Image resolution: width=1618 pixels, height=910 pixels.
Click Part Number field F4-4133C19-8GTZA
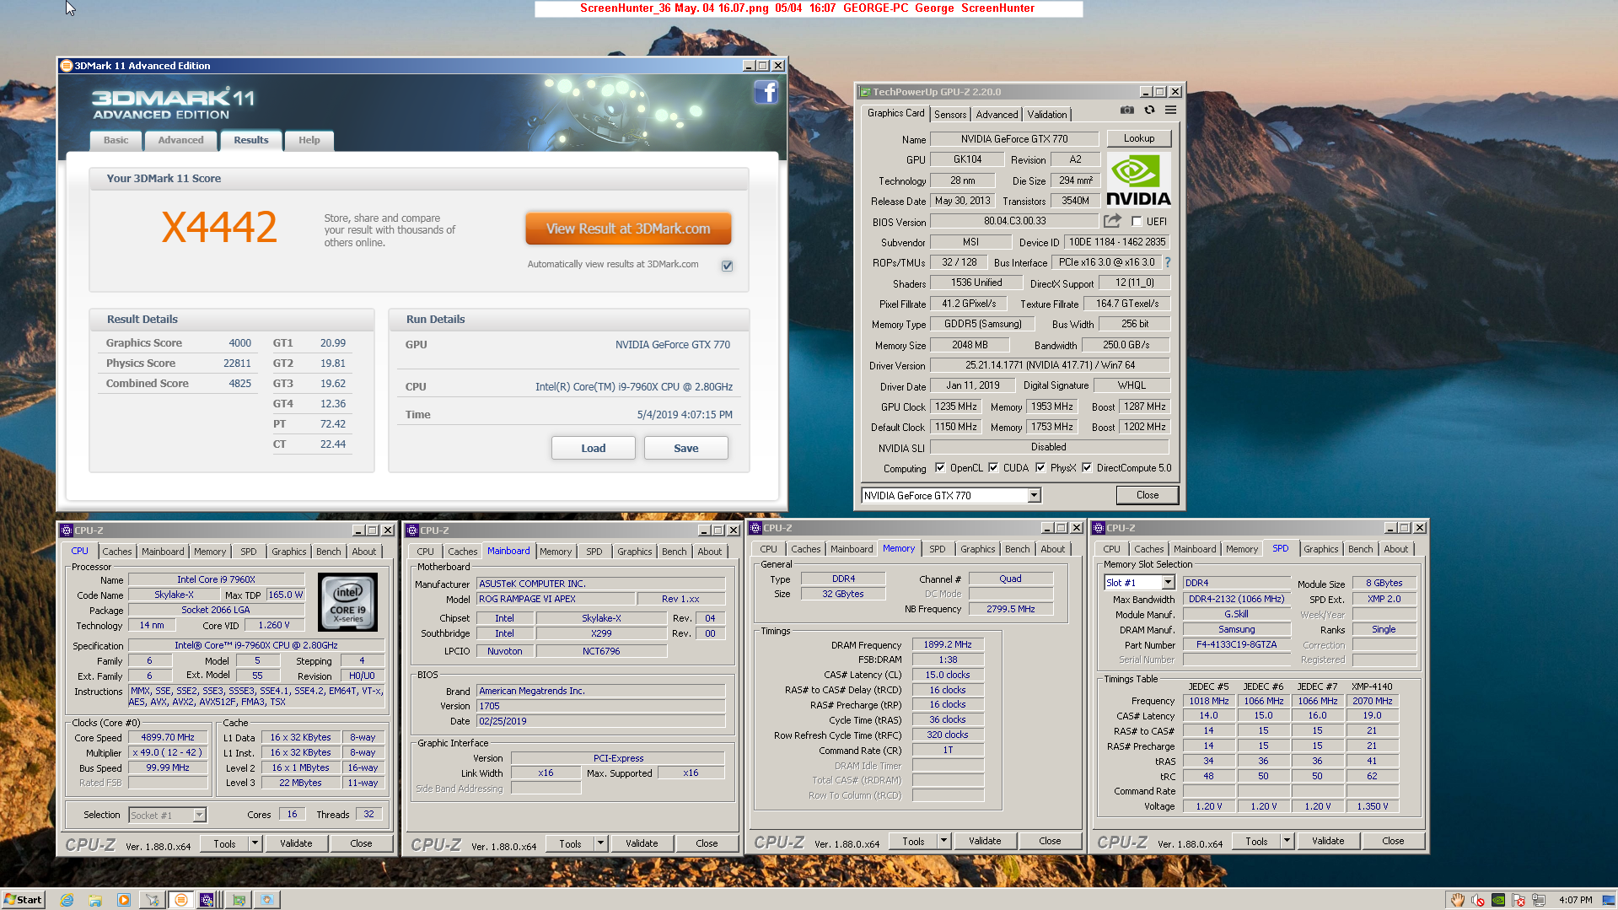point(1236,644)
